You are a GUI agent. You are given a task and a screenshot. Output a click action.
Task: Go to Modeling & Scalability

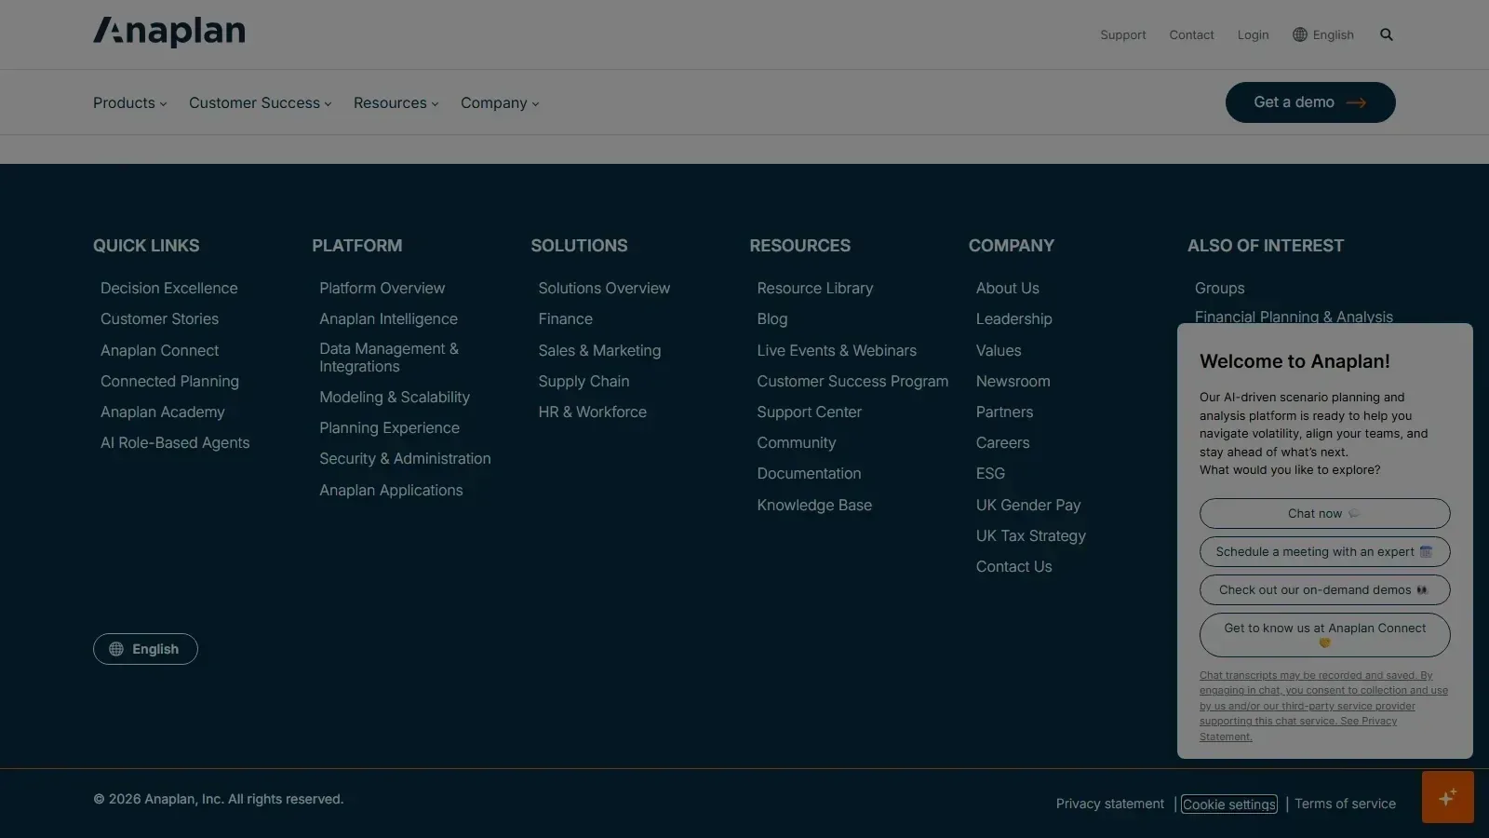pos(395,398)
